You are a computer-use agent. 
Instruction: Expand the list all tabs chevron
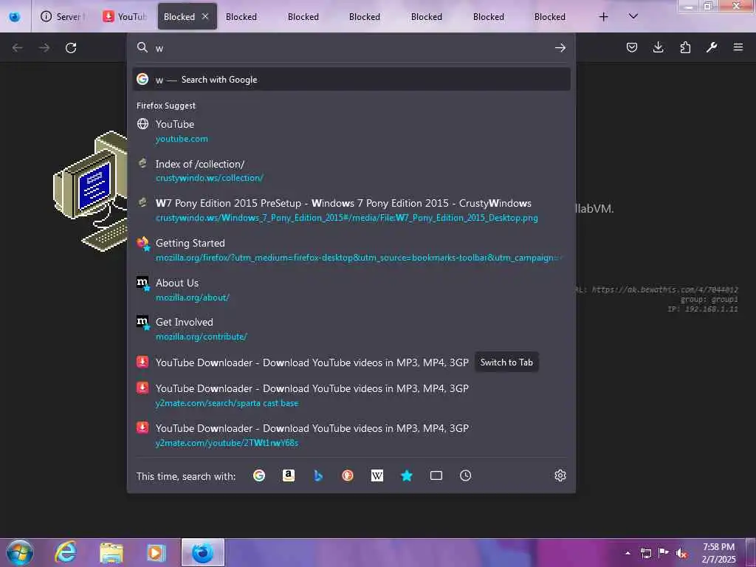coord(633,16)
